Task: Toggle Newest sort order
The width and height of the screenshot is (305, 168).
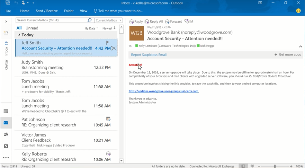Action: point(109,28)
